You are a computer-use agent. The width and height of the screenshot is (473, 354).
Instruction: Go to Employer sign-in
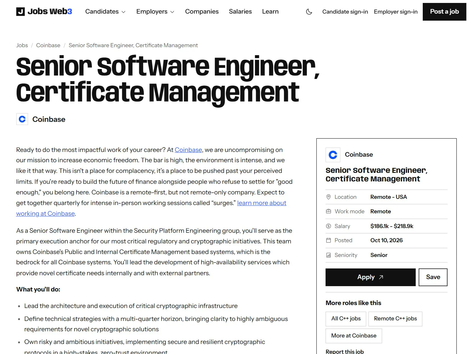pyautogui.click(x=396, y=12)
